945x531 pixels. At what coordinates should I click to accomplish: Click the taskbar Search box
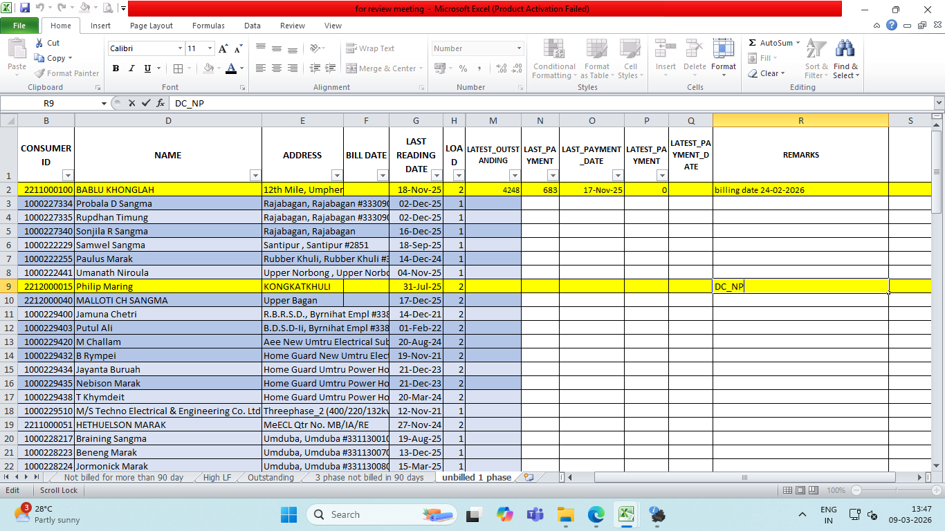pos(360,514)
